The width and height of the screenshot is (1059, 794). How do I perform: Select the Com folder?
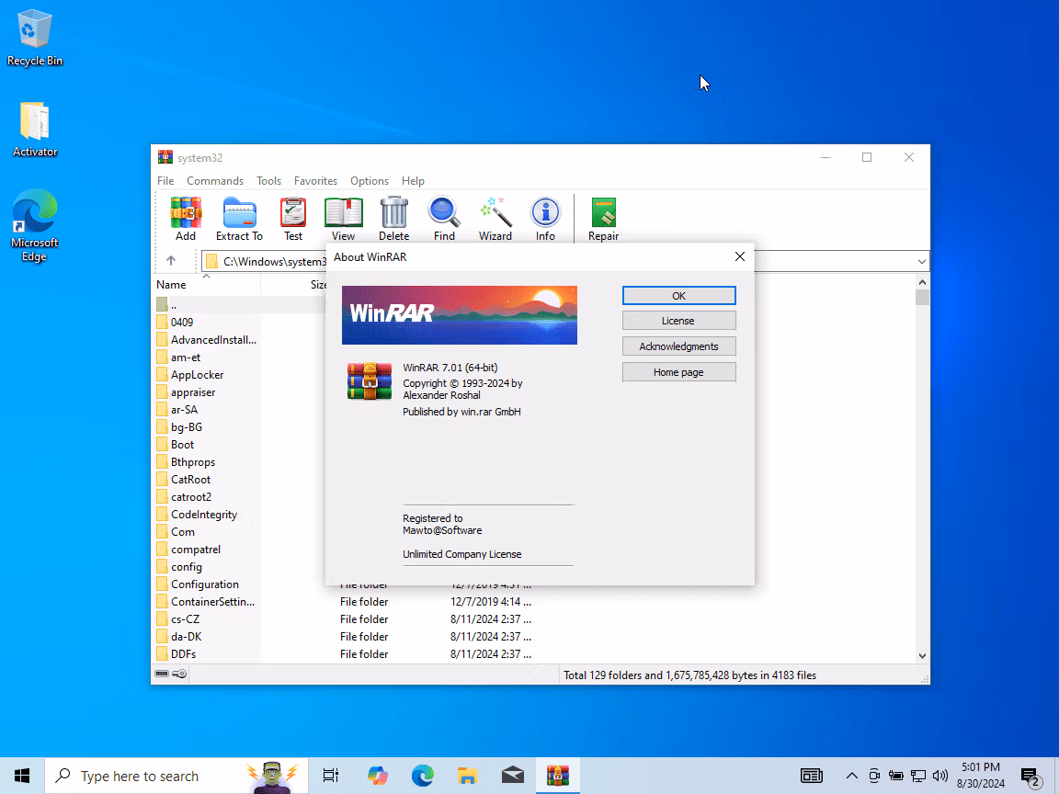tap(176, 532)
